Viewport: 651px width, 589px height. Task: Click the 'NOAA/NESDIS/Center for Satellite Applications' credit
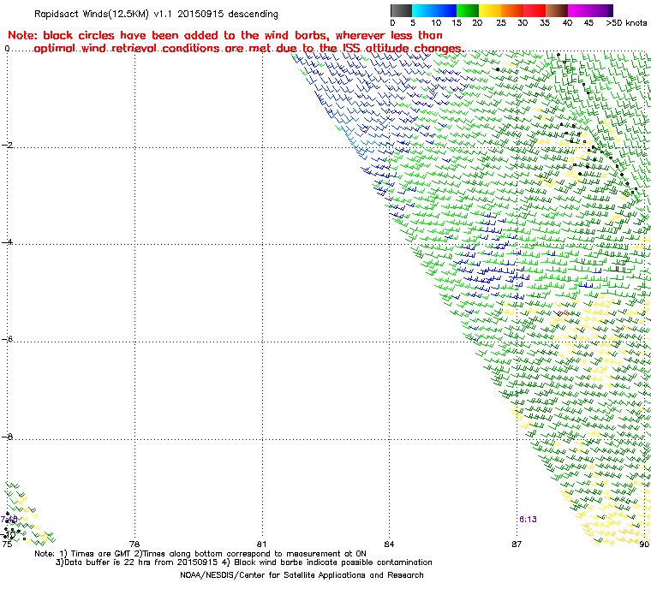click(x=302, y=575)
